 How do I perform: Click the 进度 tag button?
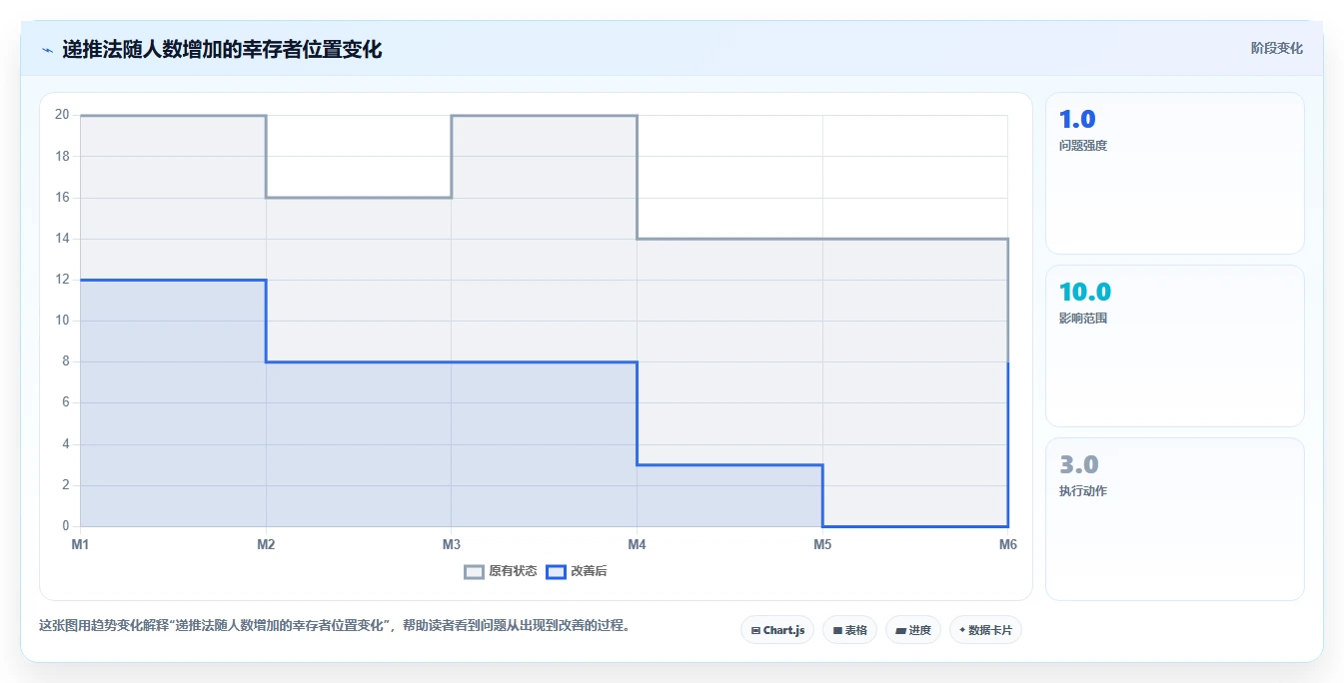[x=913, y=630]
